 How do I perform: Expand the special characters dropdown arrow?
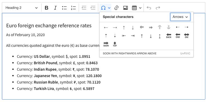click(x=109, y=8)
